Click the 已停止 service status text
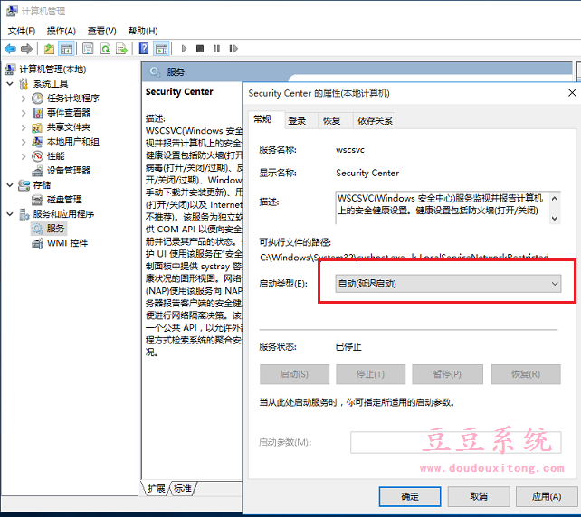 [x=348, y=347]
